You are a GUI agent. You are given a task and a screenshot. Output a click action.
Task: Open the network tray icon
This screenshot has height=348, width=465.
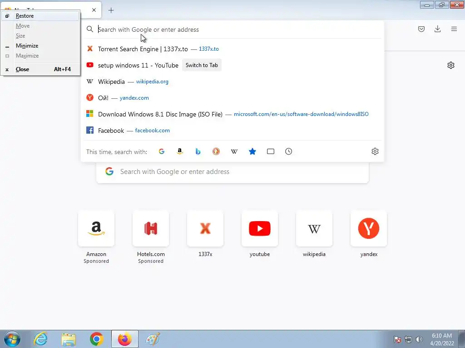point(408,339)
